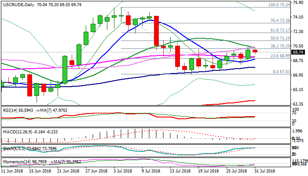The height and width of the screenshot is (176, 308).
Task: Click the current price tag 69.74
Action: point(299,52)
